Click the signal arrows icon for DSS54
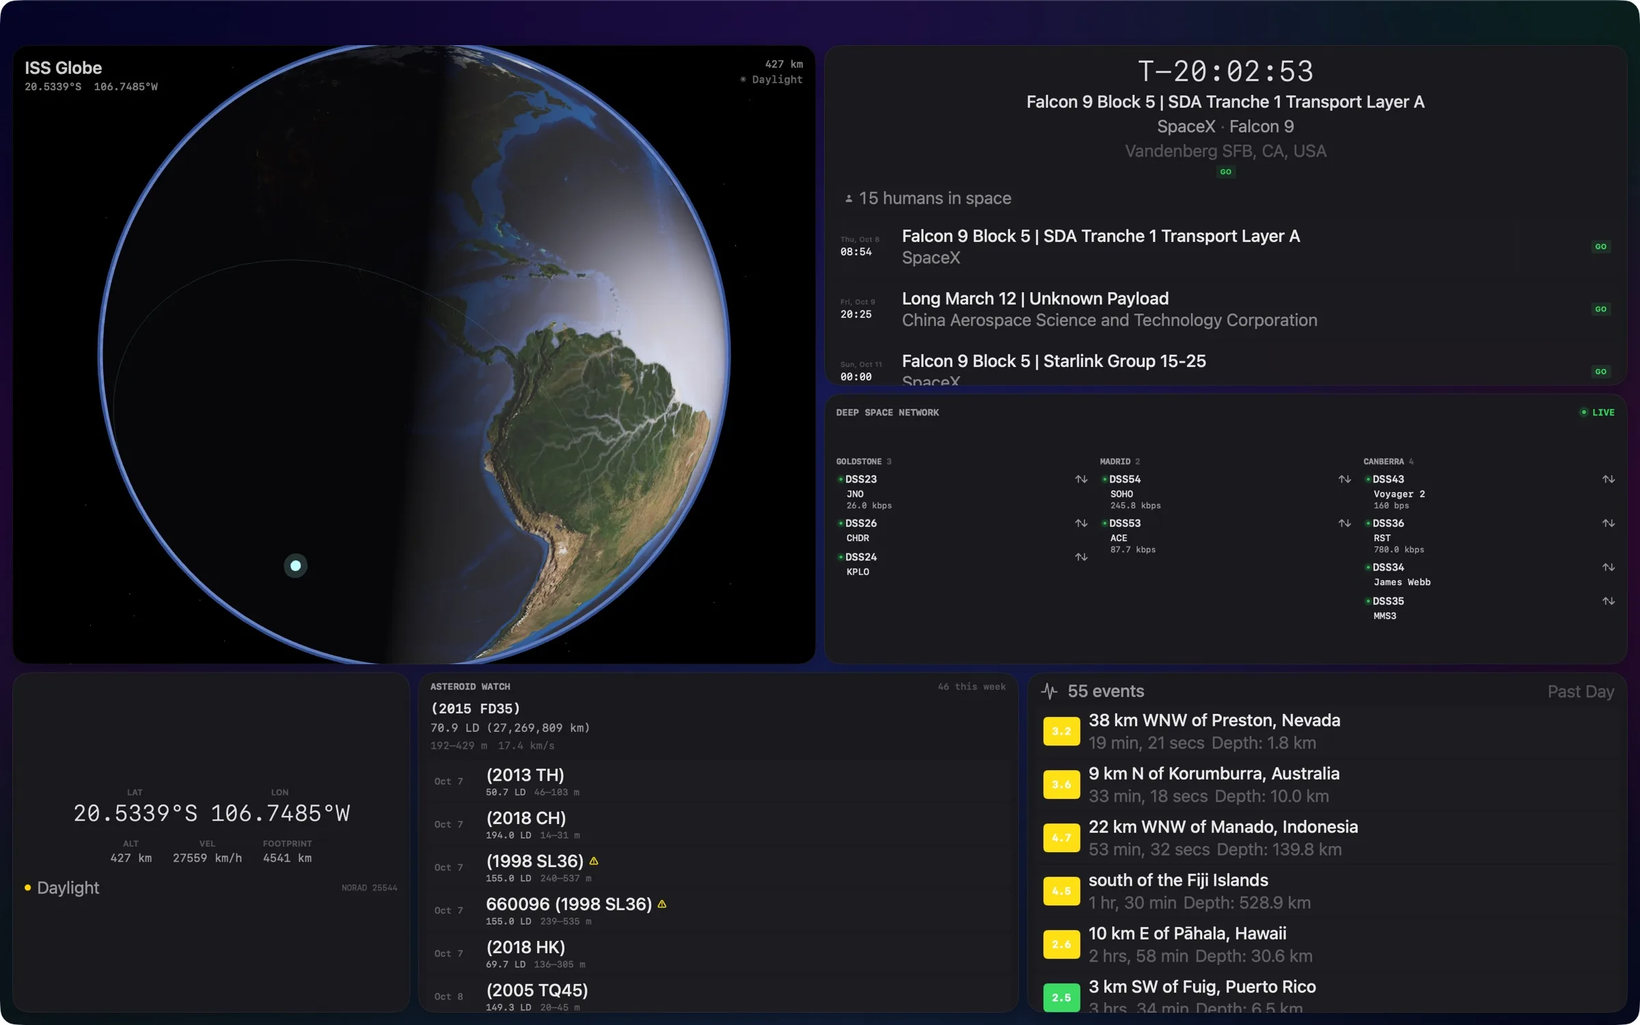 [1345, 479]
